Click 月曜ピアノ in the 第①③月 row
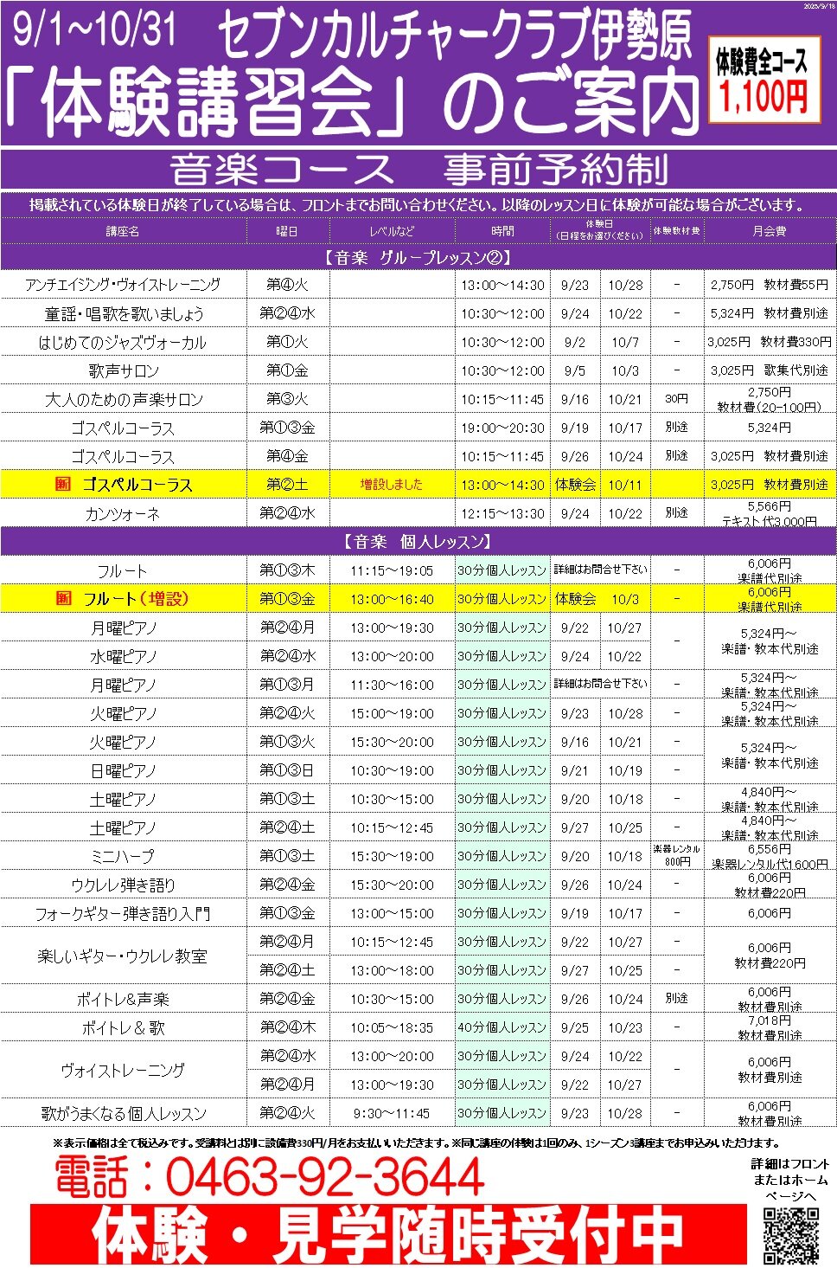 [123, 685]
